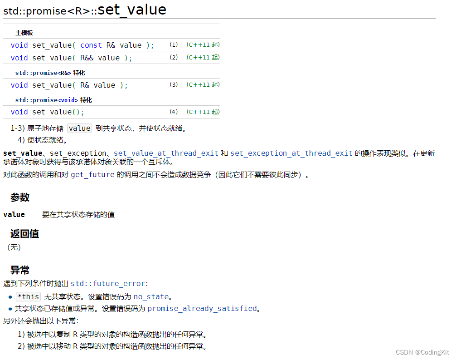
Task: Click the CSDN @CodingKit watermark
Action: (x=423, y=352)
